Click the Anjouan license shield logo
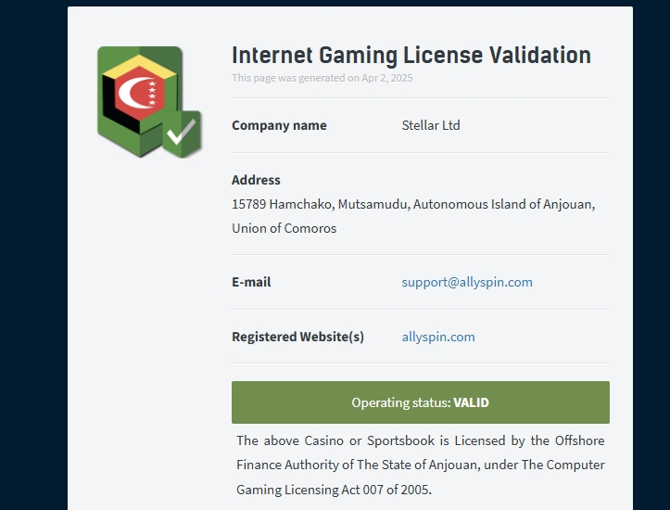 [x=149, y=102]
